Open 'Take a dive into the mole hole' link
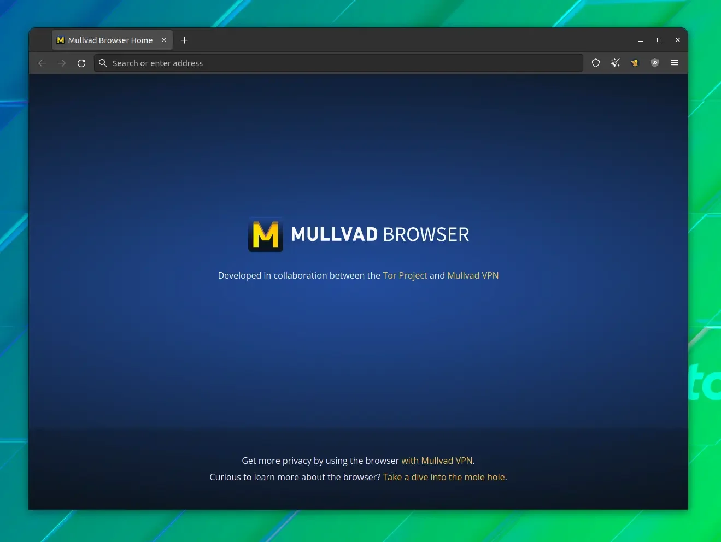721x542 pixels. pos(444,477)
